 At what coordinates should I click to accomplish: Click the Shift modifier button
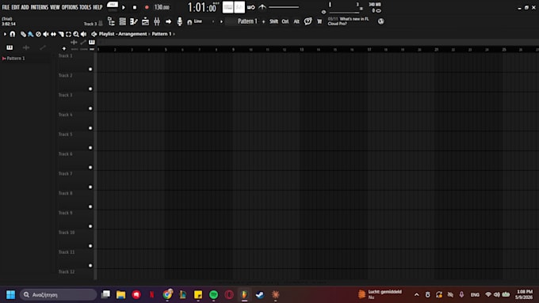click(273, 21)
